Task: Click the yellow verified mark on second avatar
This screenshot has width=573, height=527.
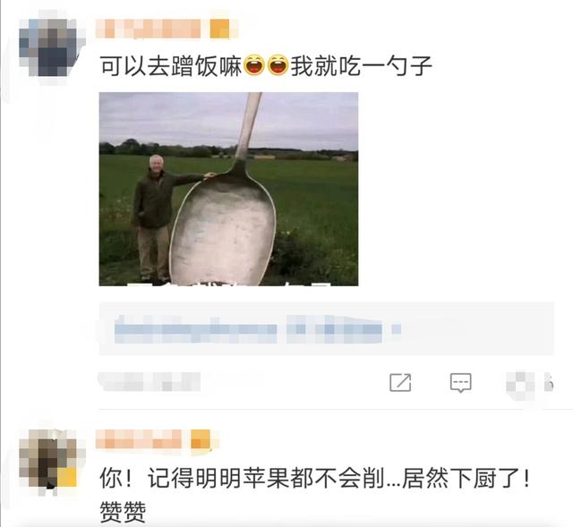Action: (67, 477)
